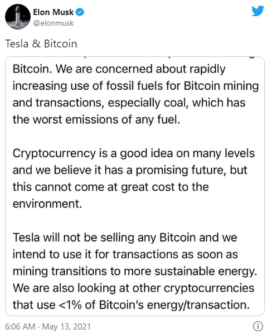272x334 pixels.
Task: Click the other cryptocurrencies line
Action: (133, 288)
